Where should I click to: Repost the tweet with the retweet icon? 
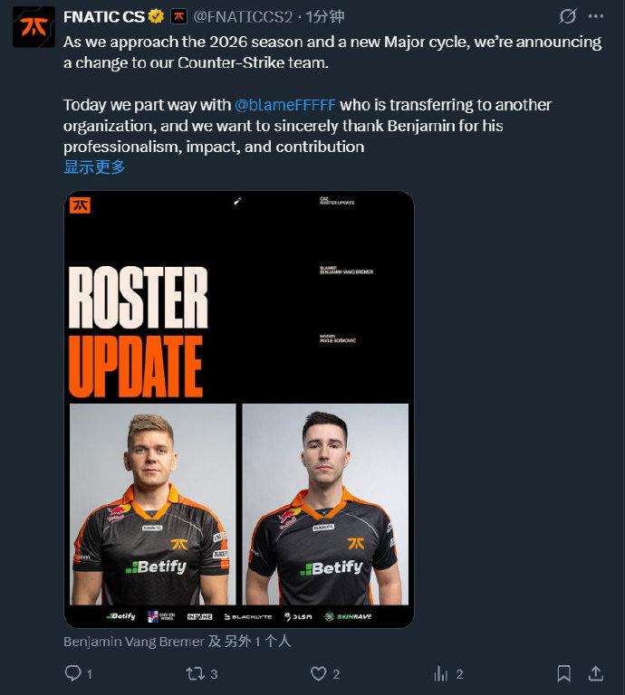(195, 673)
